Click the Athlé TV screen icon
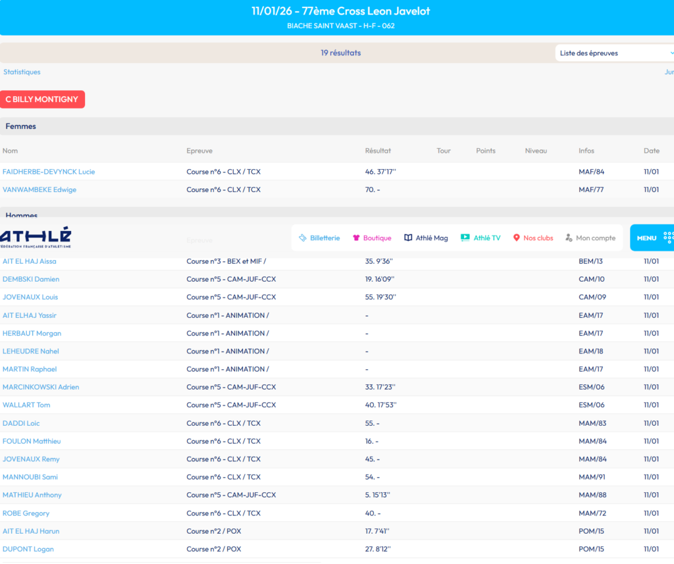Screen dimensions: 674x564 [x=465, y=238]
